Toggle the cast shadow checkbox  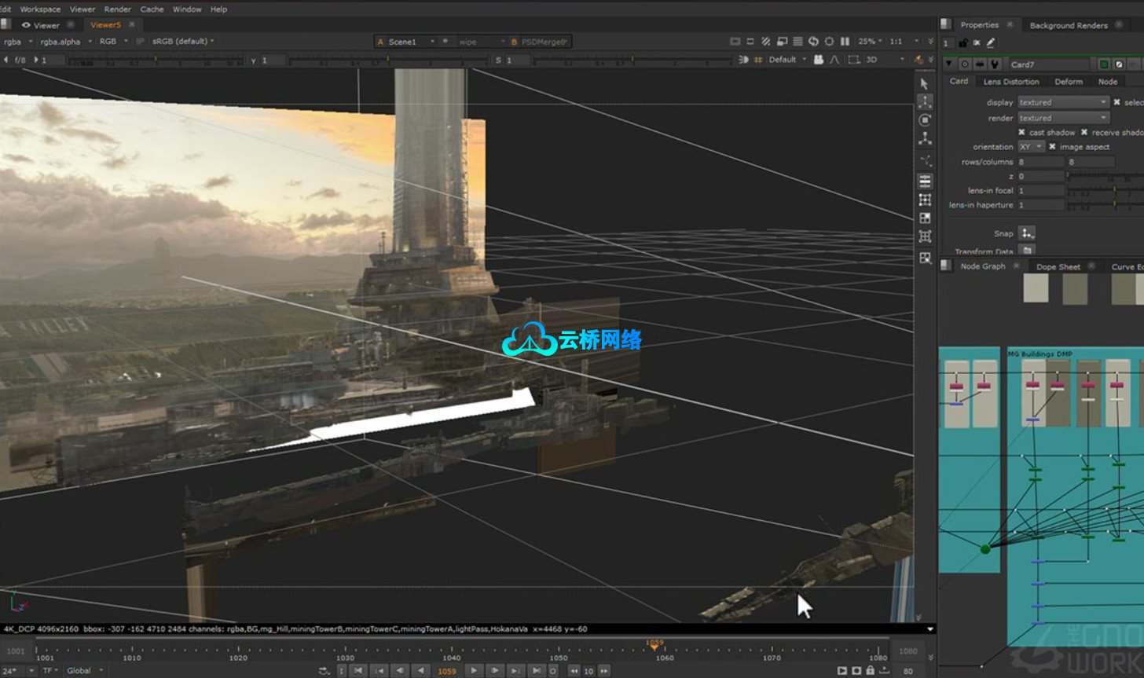point(1021,133)
